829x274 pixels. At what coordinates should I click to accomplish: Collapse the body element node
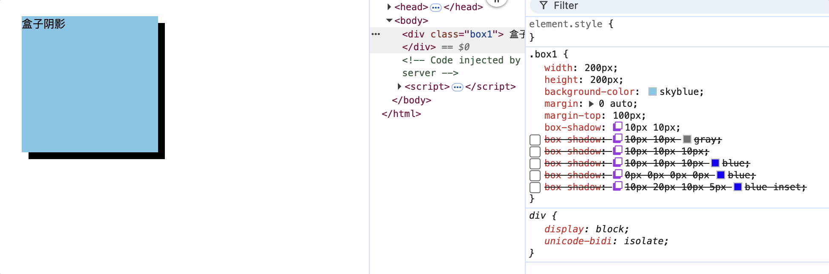[x=389, y=20]
